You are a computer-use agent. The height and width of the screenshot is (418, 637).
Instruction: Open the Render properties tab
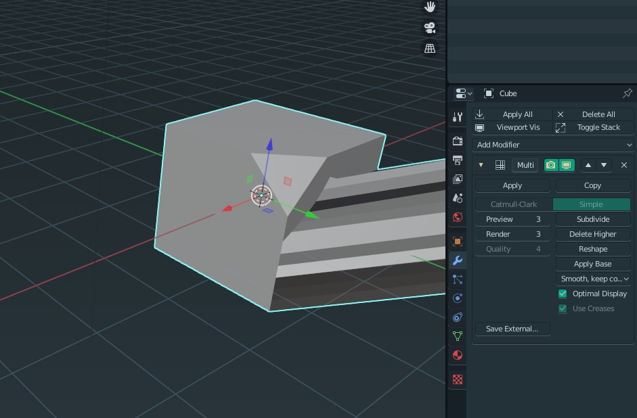click(x=458, y=141)
